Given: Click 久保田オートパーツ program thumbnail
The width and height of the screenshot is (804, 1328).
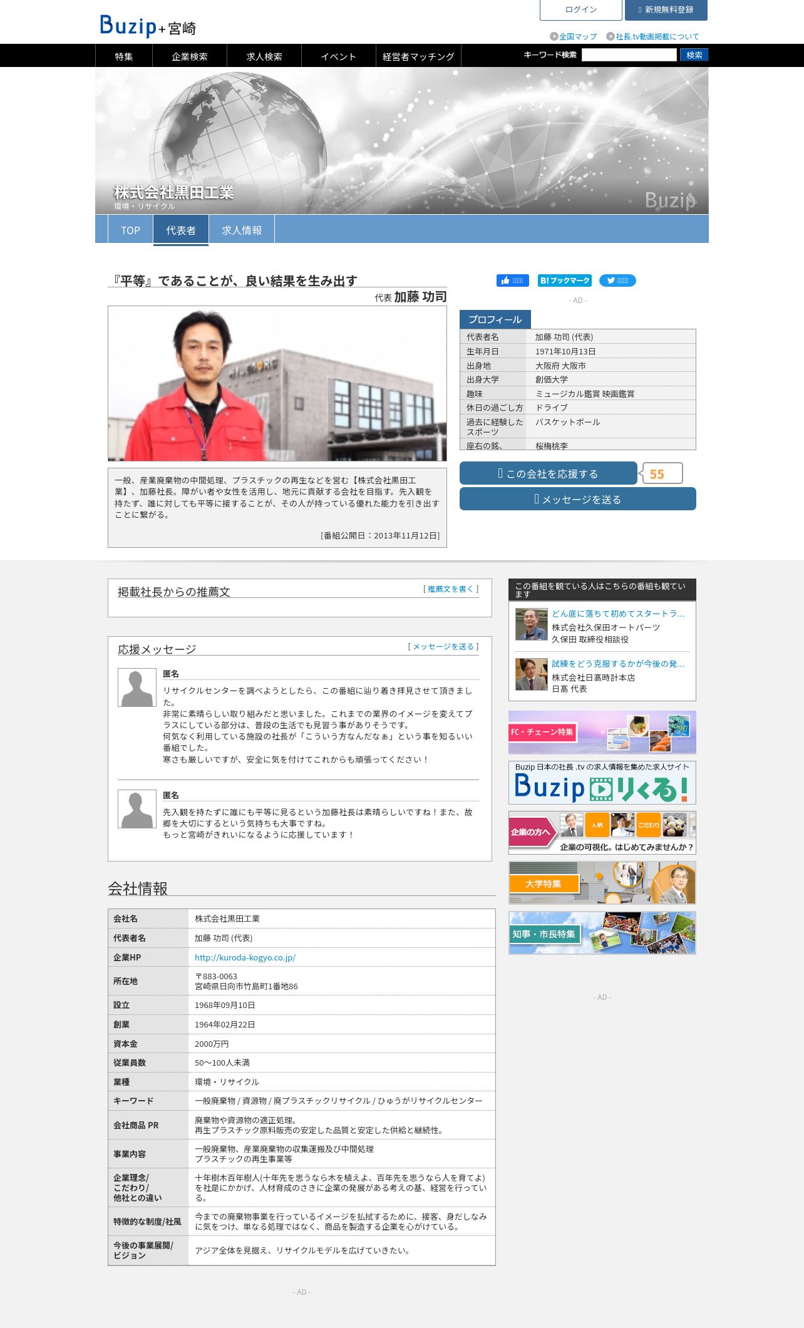Looking at the screenshot, I should tap(532, 624).
